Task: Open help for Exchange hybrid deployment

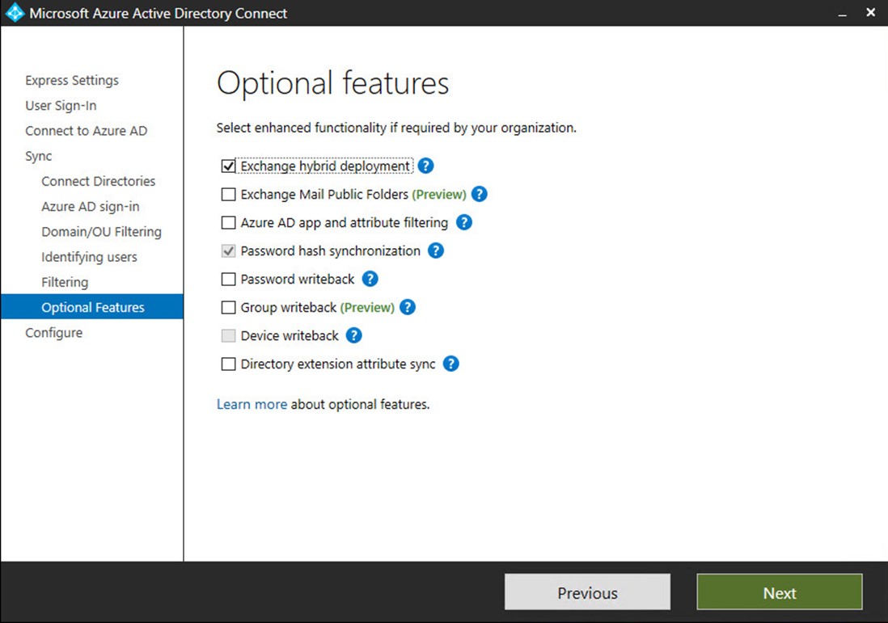Action: point(426,166)
